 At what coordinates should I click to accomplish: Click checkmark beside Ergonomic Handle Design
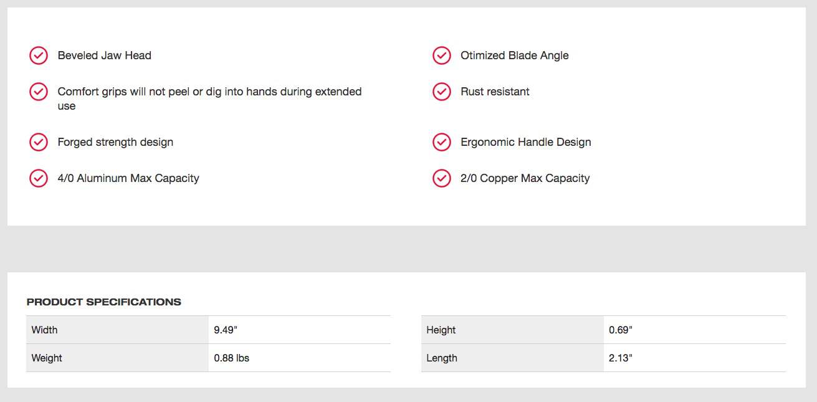[442, 142]
